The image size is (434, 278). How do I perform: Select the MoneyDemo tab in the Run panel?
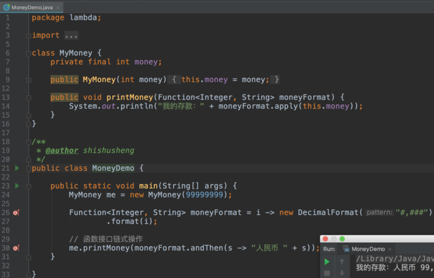click(368, 249)
